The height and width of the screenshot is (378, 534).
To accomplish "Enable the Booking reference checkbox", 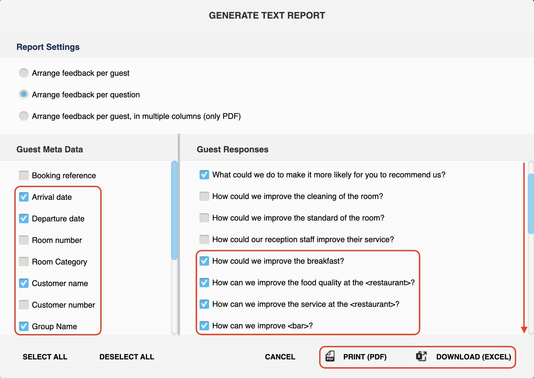I will pyautogui.click(x=24, y=175).
